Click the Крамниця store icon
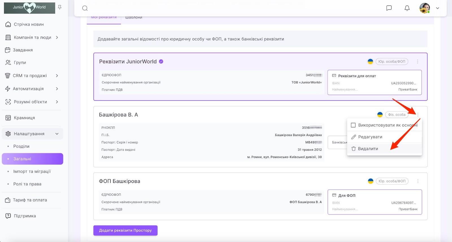 click(8, 118)
